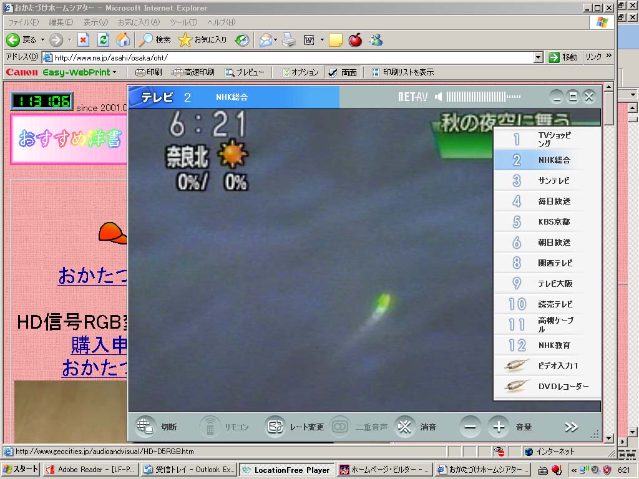Open 編集(E) menu
The image size is (639, 479).
[x=61, y=22]
